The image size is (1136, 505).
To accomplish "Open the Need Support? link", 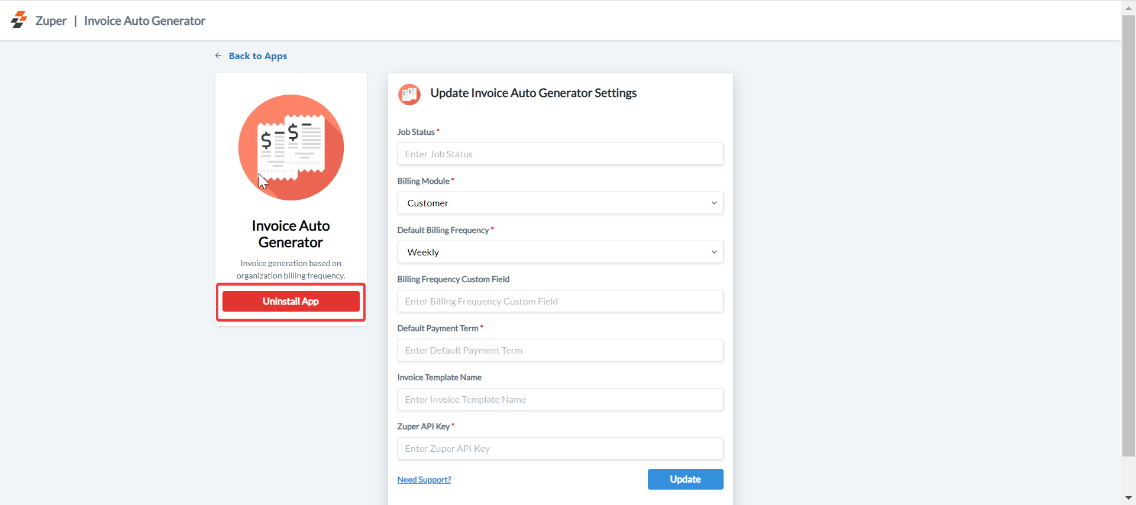I will 424,480.
